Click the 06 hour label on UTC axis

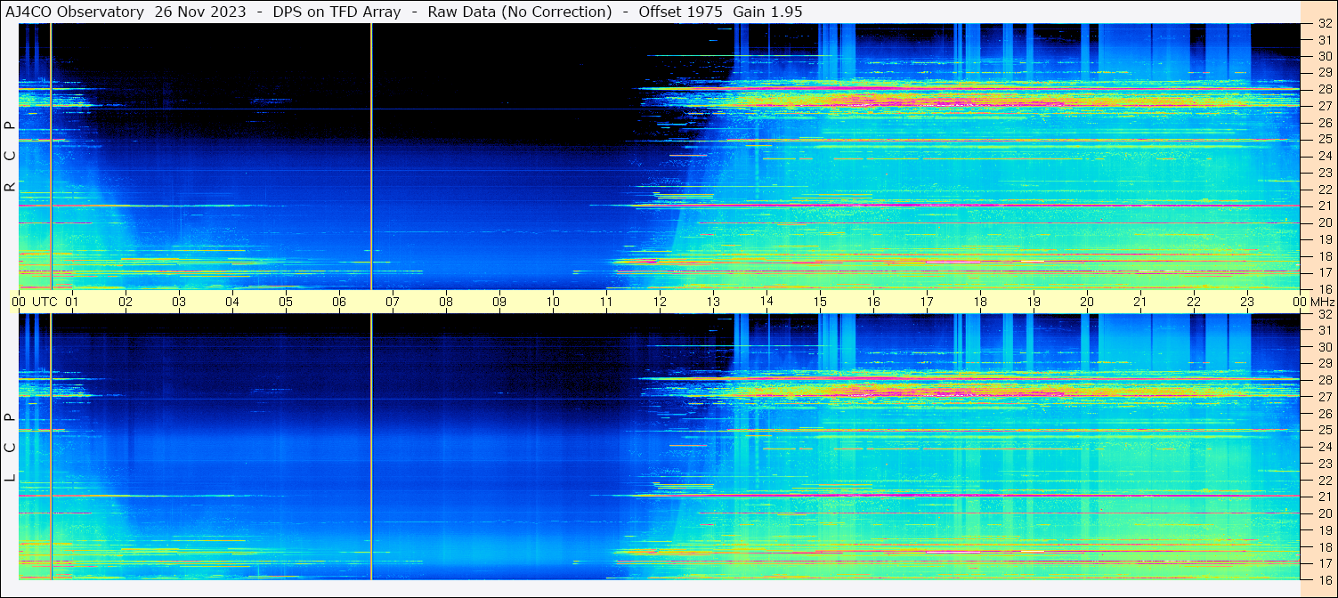pyautogui.click(x=339, y=302)
